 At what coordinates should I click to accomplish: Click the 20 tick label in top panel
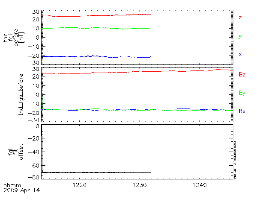click(36, 19)
